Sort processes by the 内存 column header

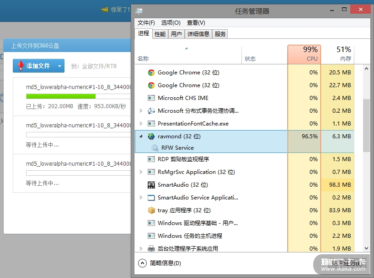[337, 54]
